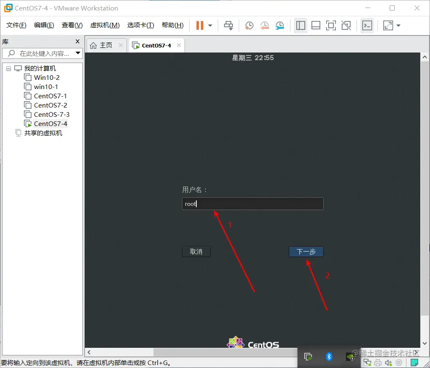Click the 取消 button
Screen dimensions: 430x368
click(196, 252)
